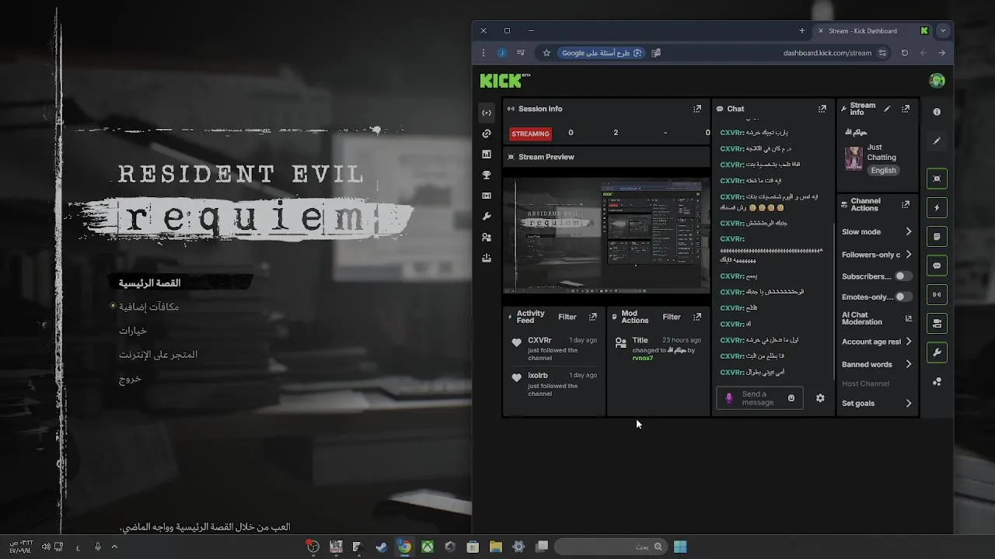Enable Emotes-only chat toggle
The height and width of the screenshot is (559, 995).
click(x=902, y=297)
